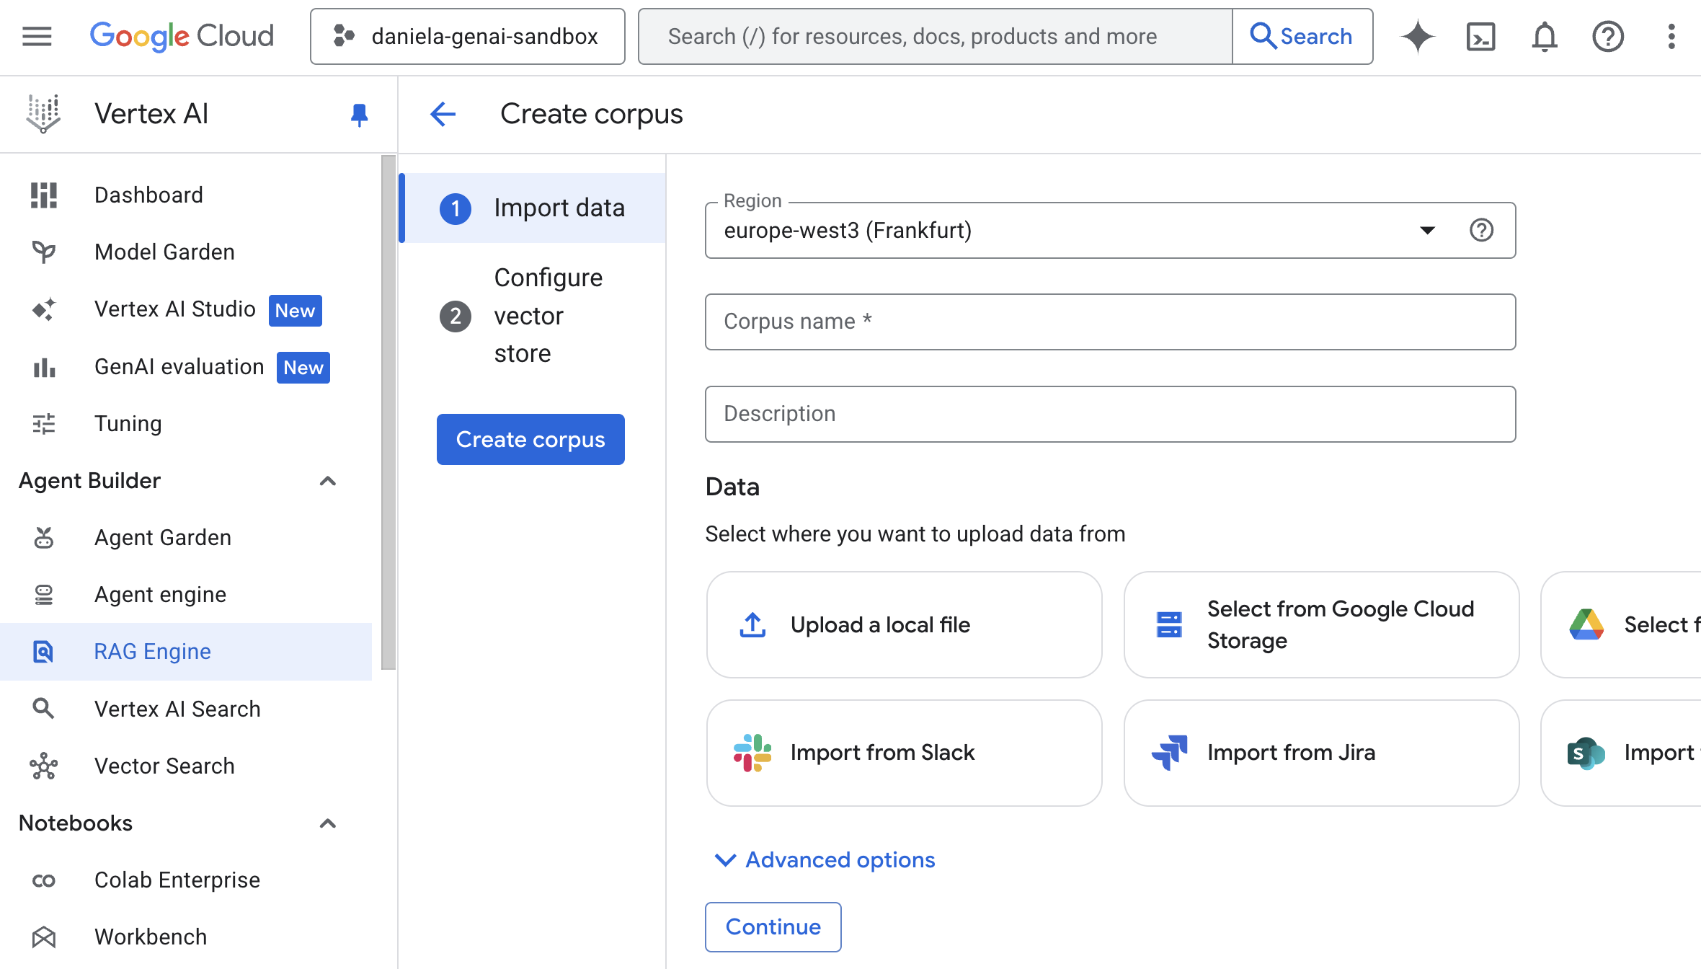Click the Search button
Image resolution: width=1701 pixels, height=969 pixels.
coord(1302,37)
